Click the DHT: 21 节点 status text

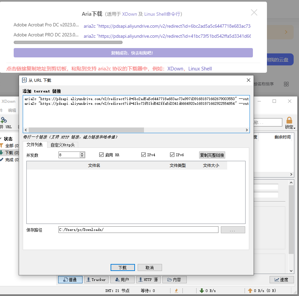[117, 291]
